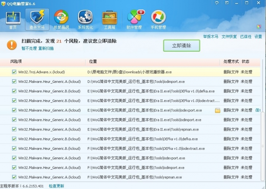Open the 修复漏洞 vulnerability repair icon
The height and width of the screenshot is (189, 266).
click(61, 20)
